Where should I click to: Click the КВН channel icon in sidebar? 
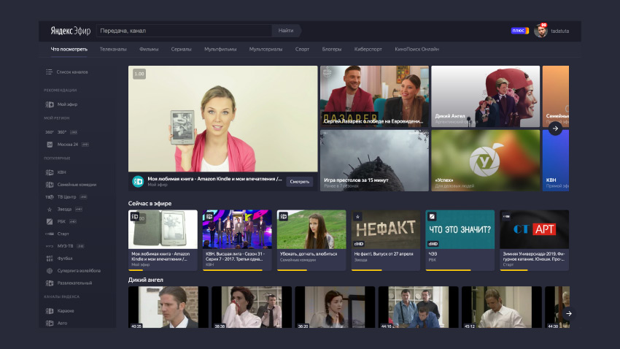click(50, 172)
